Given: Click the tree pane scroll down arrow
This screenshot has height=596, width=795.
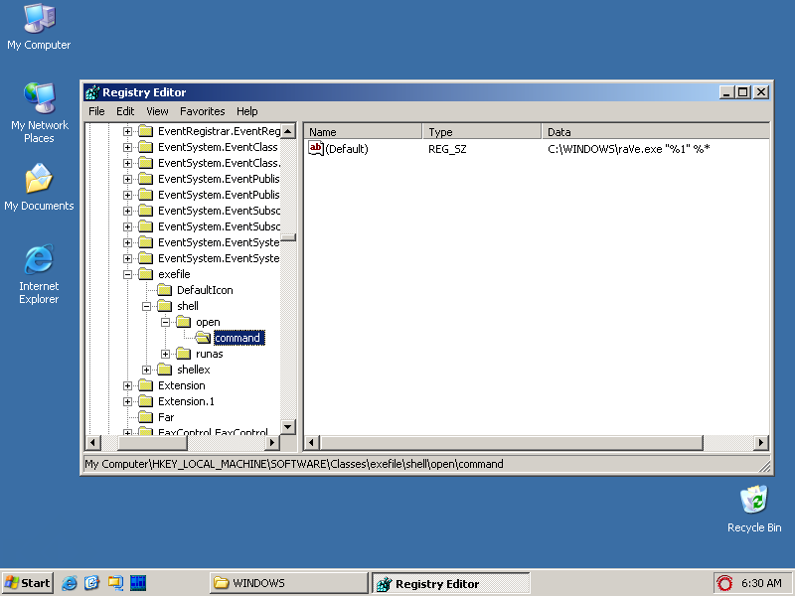Looking at the screenshot, I should (288, 427).
